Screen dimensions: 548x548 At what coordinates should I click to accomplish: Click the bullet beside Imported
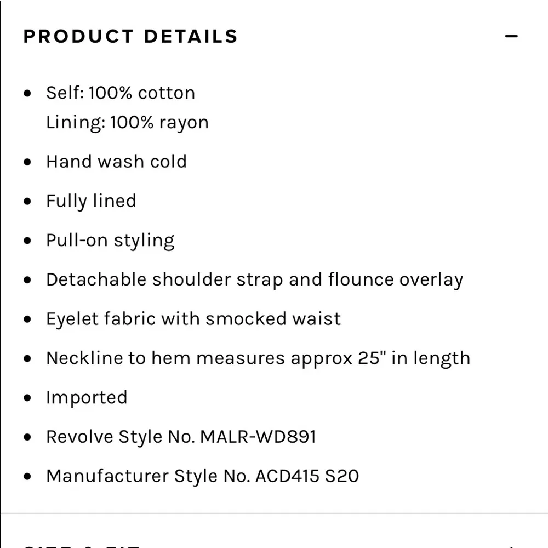28,398
